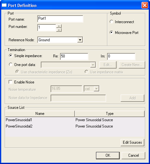Choose the Simple impedance termination option
The width and height of the screenshot is (150, 164).
point(11,56)
